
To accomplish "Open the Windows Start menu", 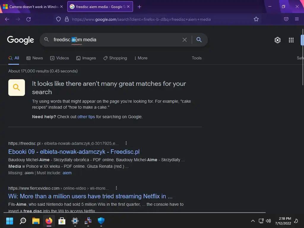I will pyautogui.click(x=9, y=221).
